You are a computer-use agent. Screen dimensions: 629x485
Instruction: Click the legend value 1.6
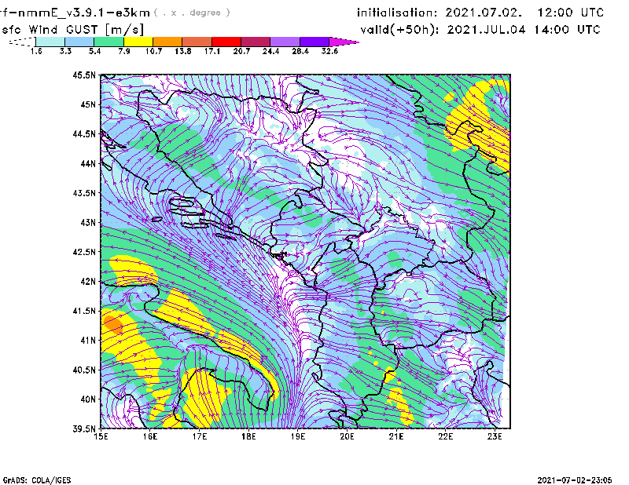click(36, 51)
